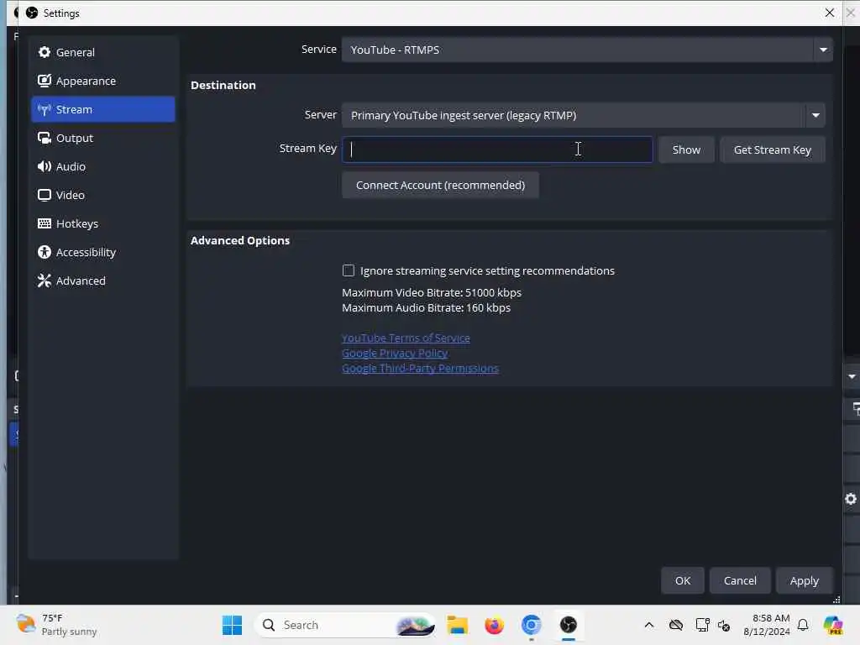Focus the Stream Key input field
Image resolution: width=860 pixels, height=645 pixels.
tap(497, 149)
